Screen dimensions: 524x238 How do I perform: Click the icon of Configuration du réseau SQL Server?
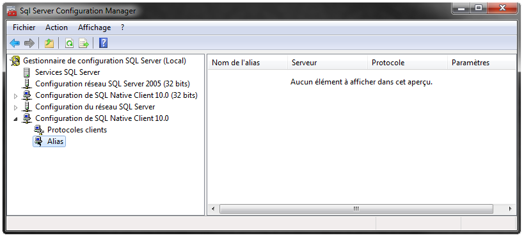[27, 107]
